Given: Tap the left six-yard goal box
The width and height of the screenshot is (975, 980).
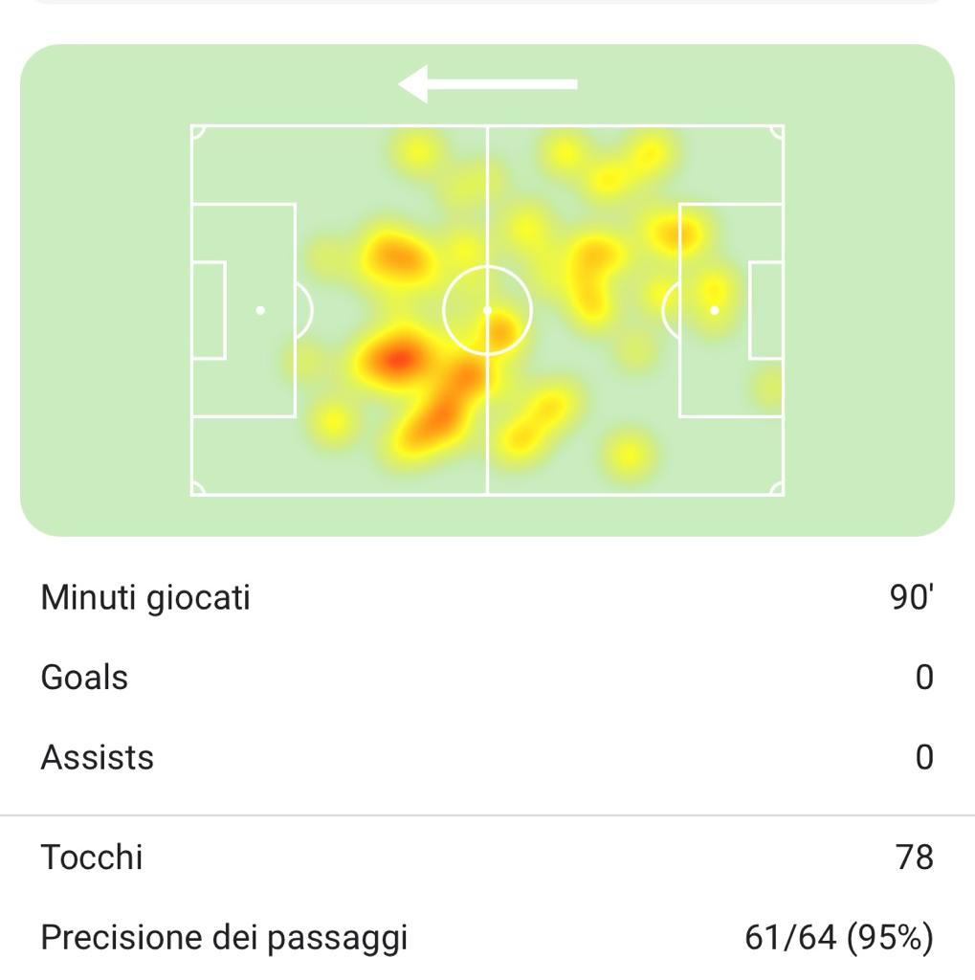Looking at the screenshot, I should click(209, 310).
